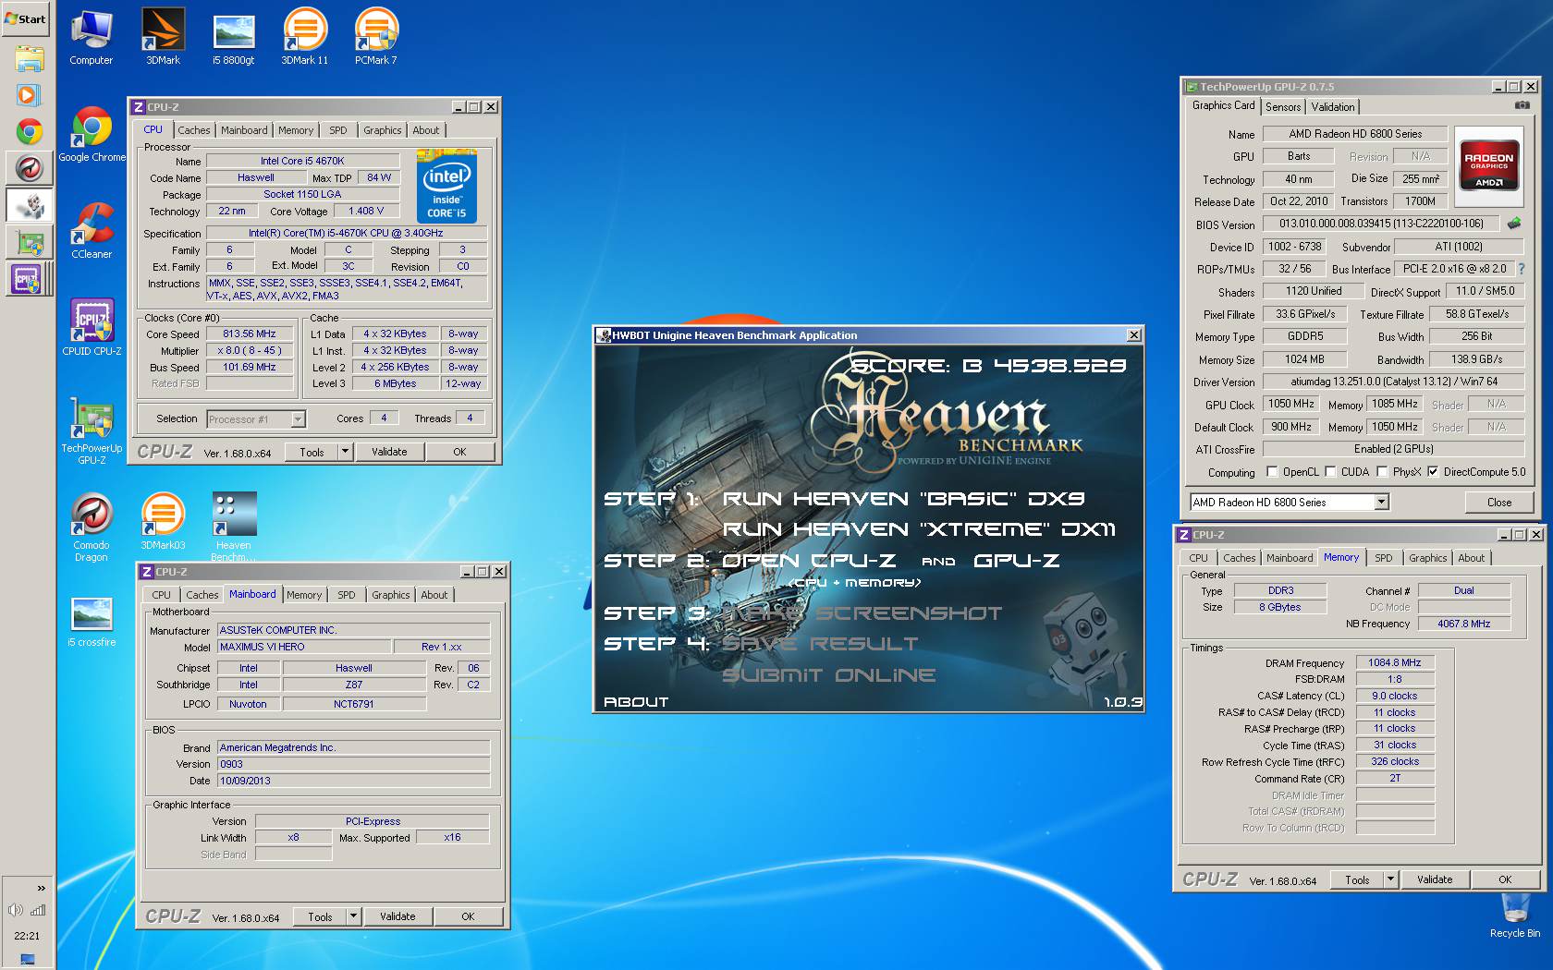Image resolution: width=1553 pixels, height=970 pixels.
Task: Switch to the Validation tab in GPU-Z
Action: [x=1333, y=107]
